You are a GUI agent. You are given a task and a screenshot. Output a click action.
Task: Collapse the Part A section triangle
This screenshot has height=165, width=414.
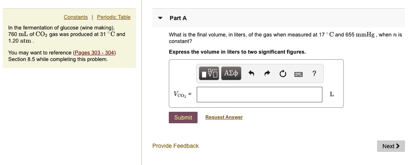click(161, 18)
